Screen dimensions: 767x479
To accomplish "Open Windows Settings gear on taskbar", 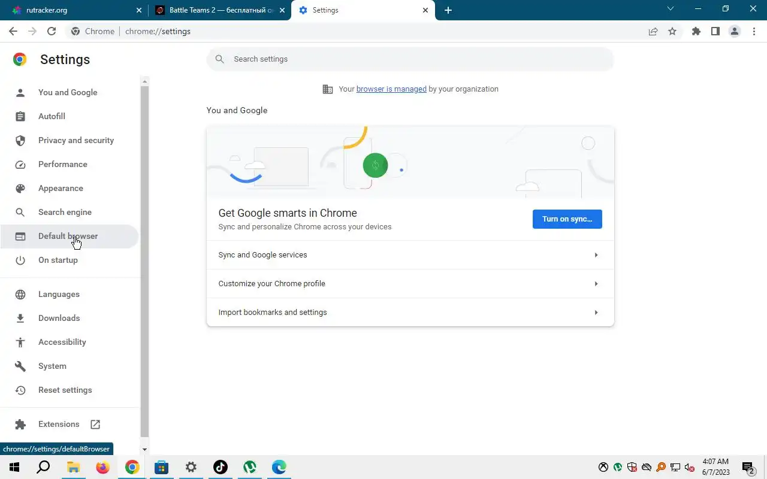I will pyautogui.click(x=191, y=467).
